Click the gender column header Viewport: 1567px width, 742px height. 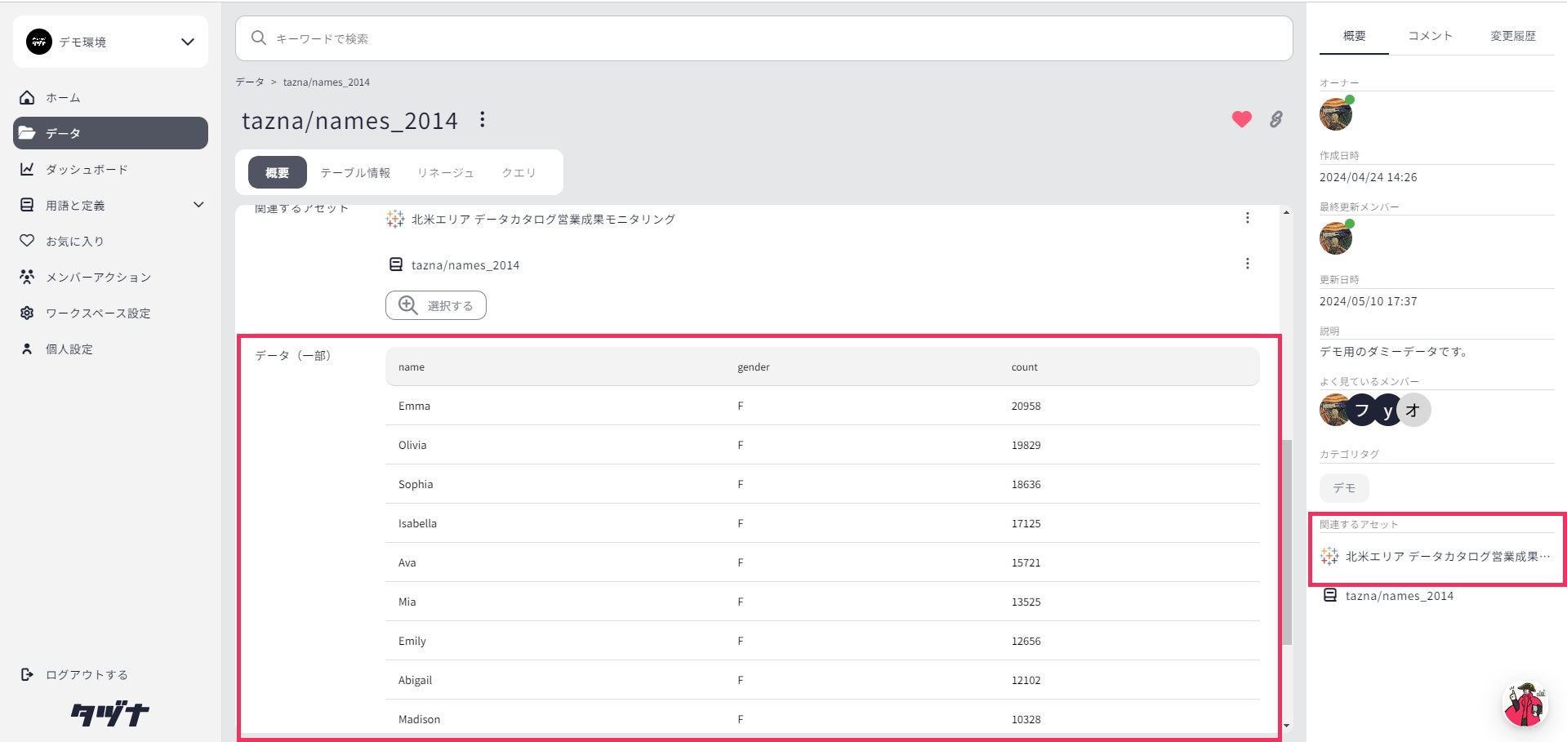pos(754,367)
